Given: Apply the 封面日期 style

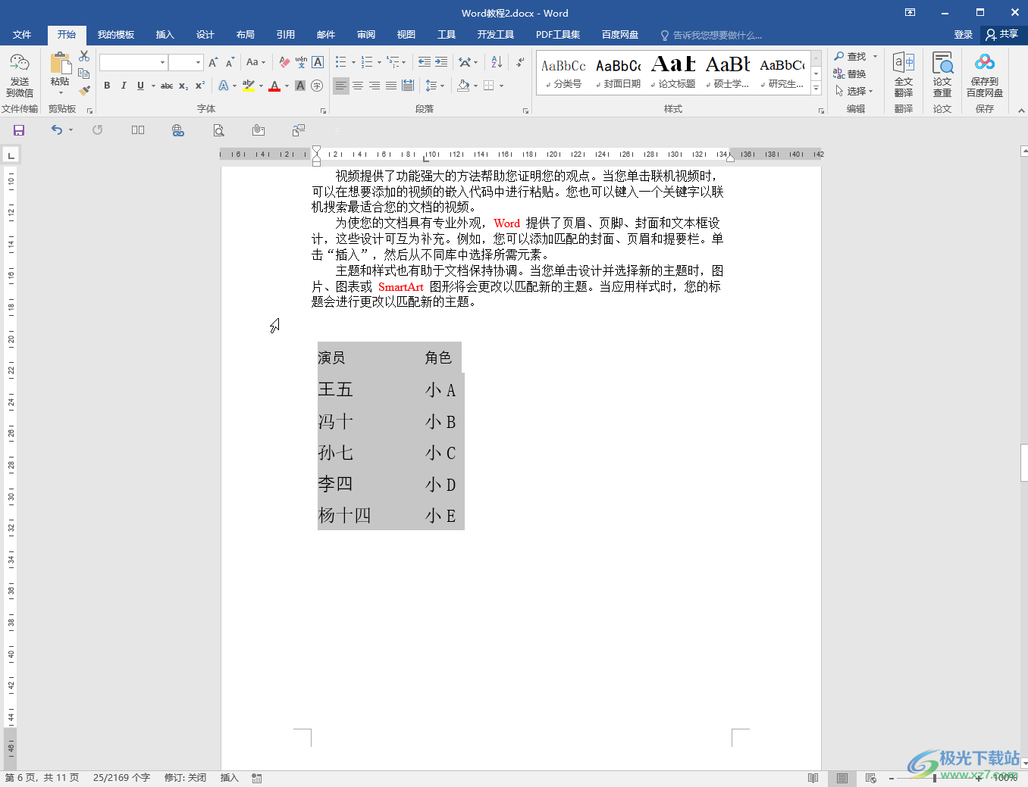Looking at the screenshot, I should point(619,72).
